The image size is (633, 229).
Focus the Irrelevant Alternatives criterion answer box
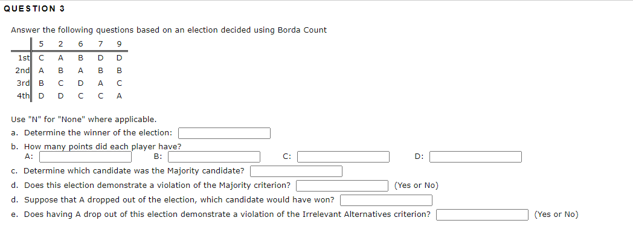(482, 215)
